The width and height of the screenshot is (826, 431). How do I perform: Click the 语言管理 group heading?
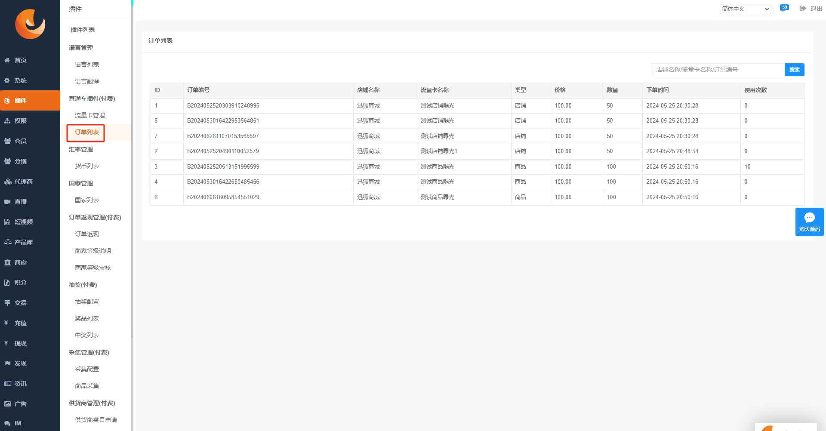[81, 48]
